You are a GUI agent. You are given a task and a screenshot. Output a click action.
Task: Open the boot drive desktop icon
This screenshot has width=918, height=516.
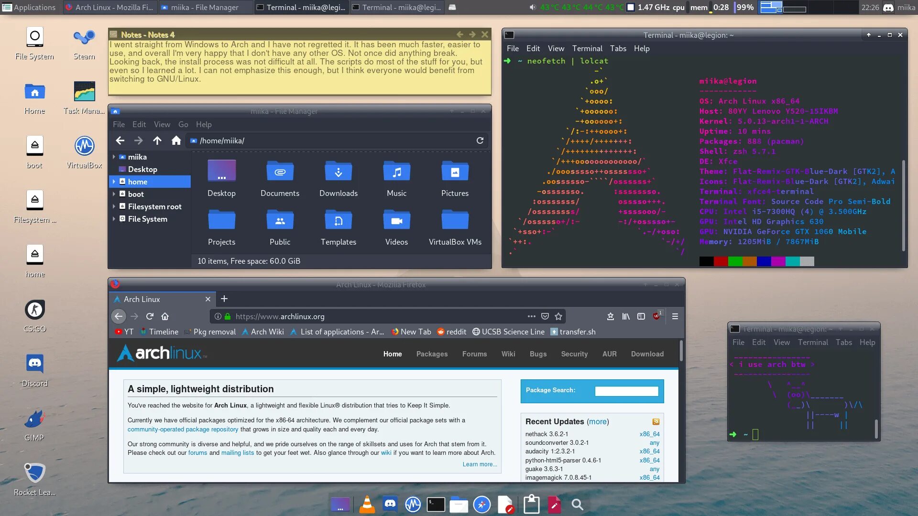(x=34, y=152)
